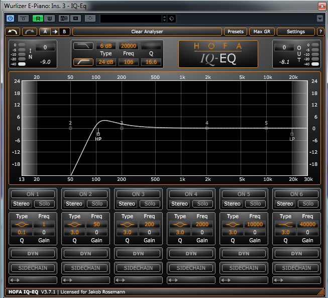The width and height of the screenshot is (328, 298).
Task: Click preset up/down stepper arrows
Action: click(165, 19)
